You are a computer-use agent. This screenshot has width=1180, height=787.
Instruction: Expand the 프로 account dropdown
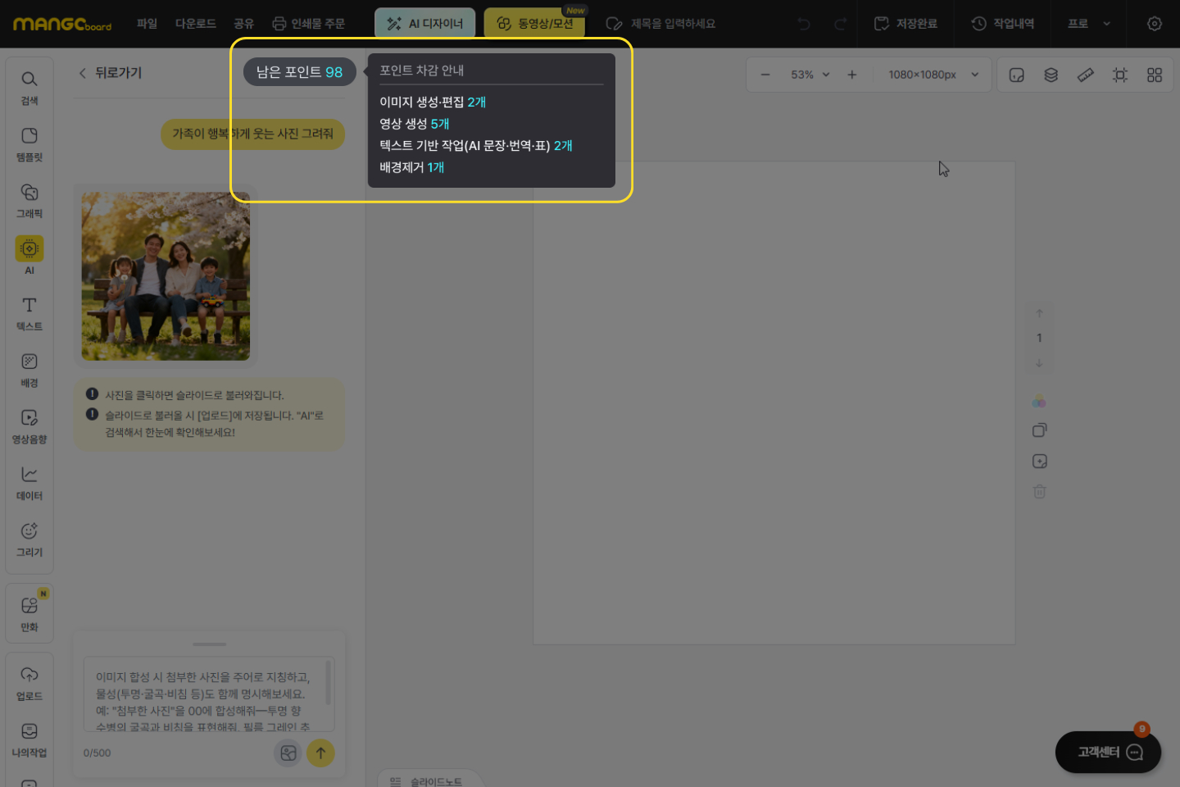pyautogui.click(x=1088, y=24)
